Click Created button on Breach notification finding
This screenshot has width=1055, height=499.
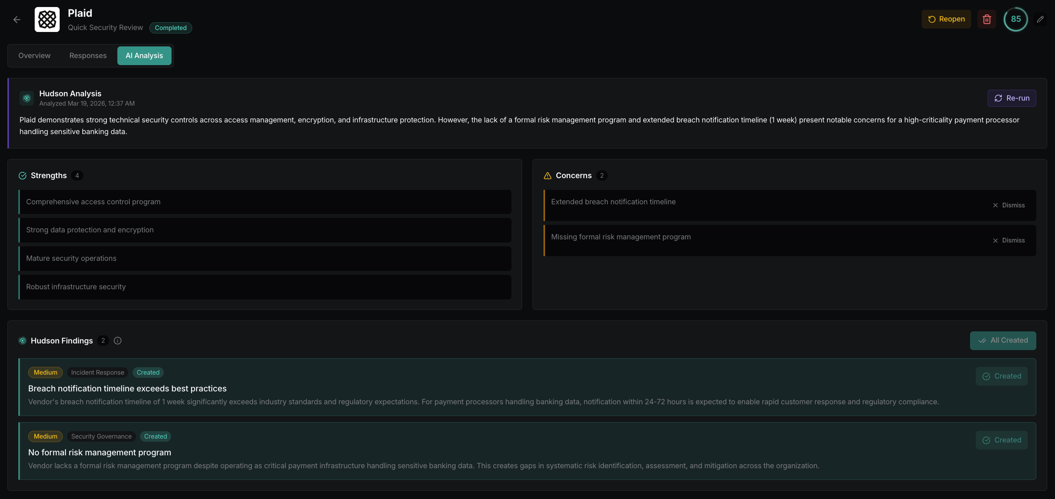click(1001, 376)
